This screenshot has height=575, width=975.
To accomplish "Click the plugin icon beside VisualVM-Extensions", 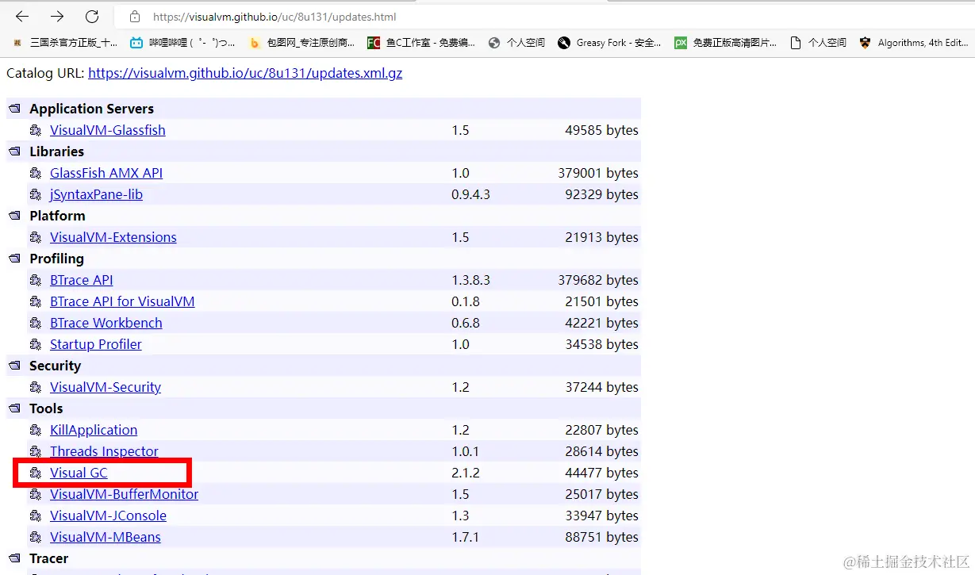I will [35, 237].
